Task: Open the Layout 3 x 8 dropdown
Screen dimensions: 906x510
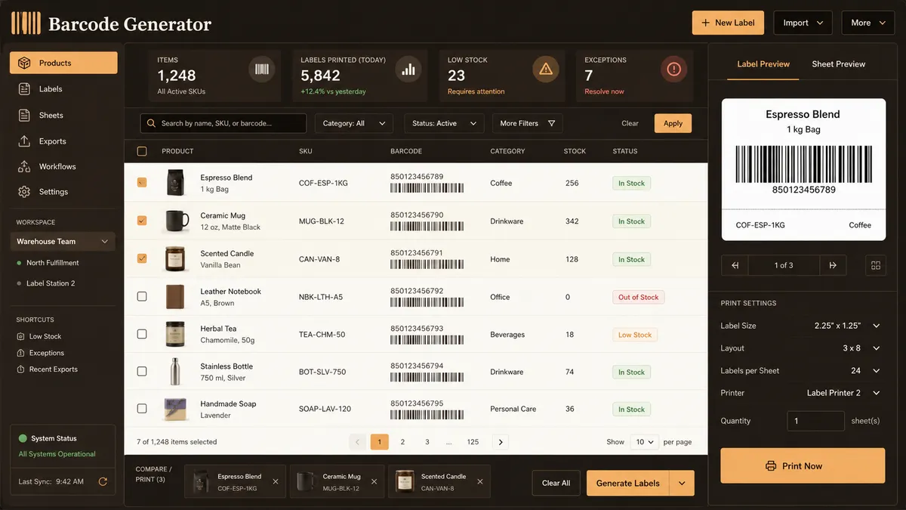Action: point(861,348)
